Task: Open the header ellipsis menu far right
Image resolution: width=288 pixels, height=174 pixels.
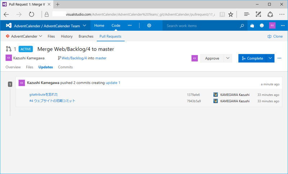Action: point(283,26)
